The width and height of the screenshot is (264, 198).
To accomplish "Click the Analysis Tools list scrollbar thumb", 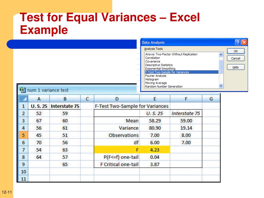I will [221, 67].
